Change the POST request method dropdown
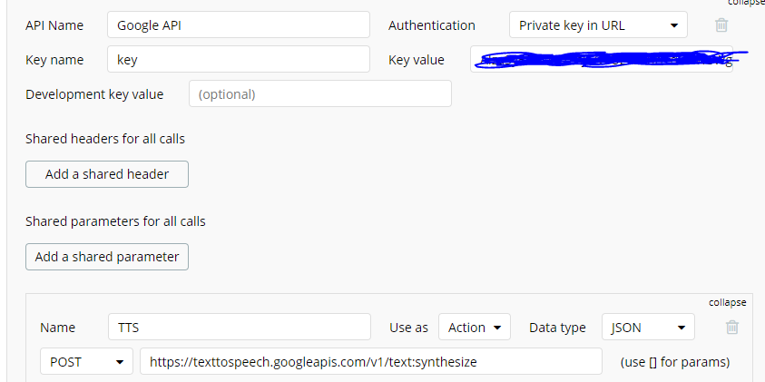This screenshot has width=765, height=382. click(x=86, y=361)
